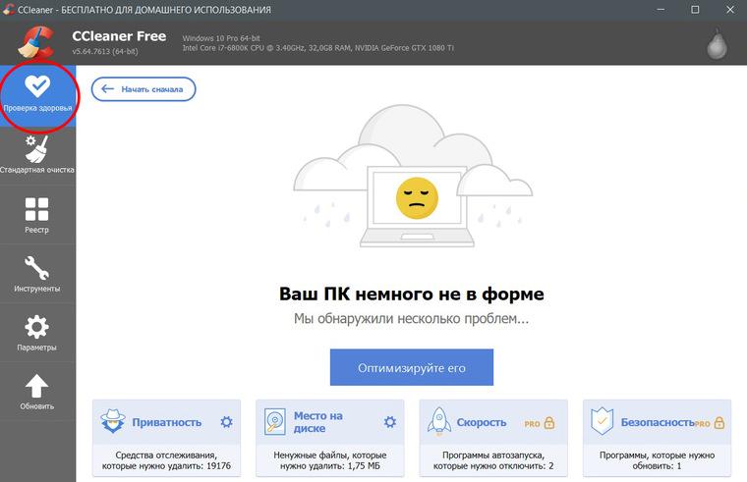This screenshot has height=482, width=747.
Task: Click the Безопасность card title
Action: click(658, 422)
